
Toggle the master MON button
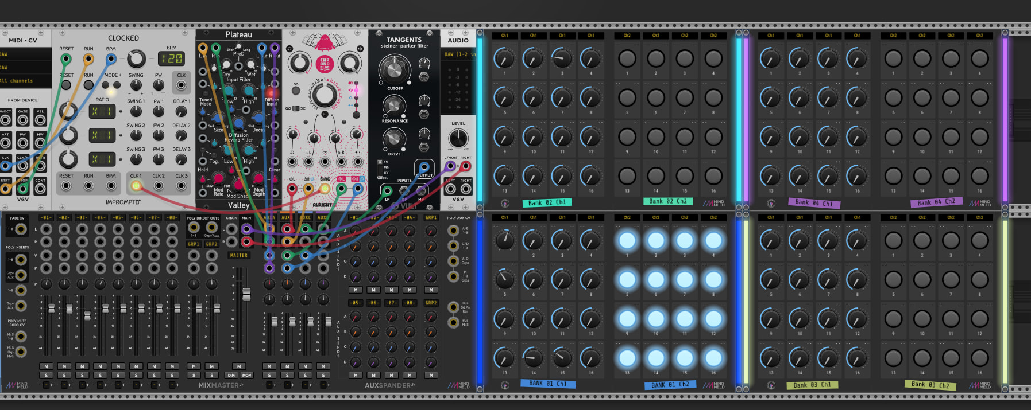point(246,375)
